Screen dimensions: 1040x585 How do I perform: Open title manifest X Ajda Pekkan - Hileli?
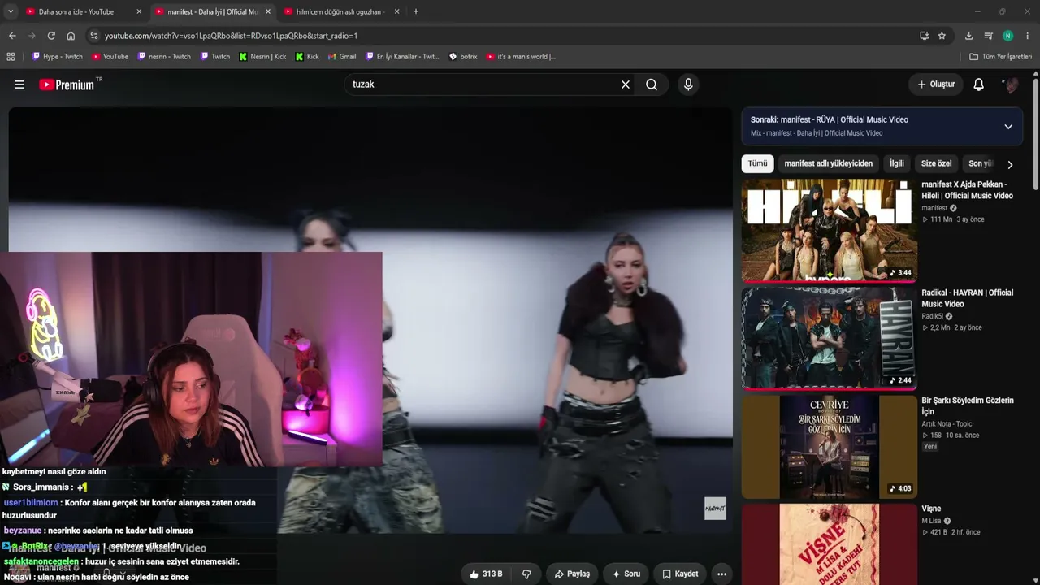click(967, 190)
